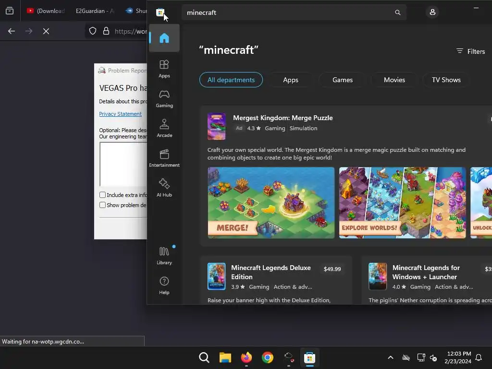Click the Firefox tracking protection shield icon
This screenshot has width=492, height=369.
[93, 31]
